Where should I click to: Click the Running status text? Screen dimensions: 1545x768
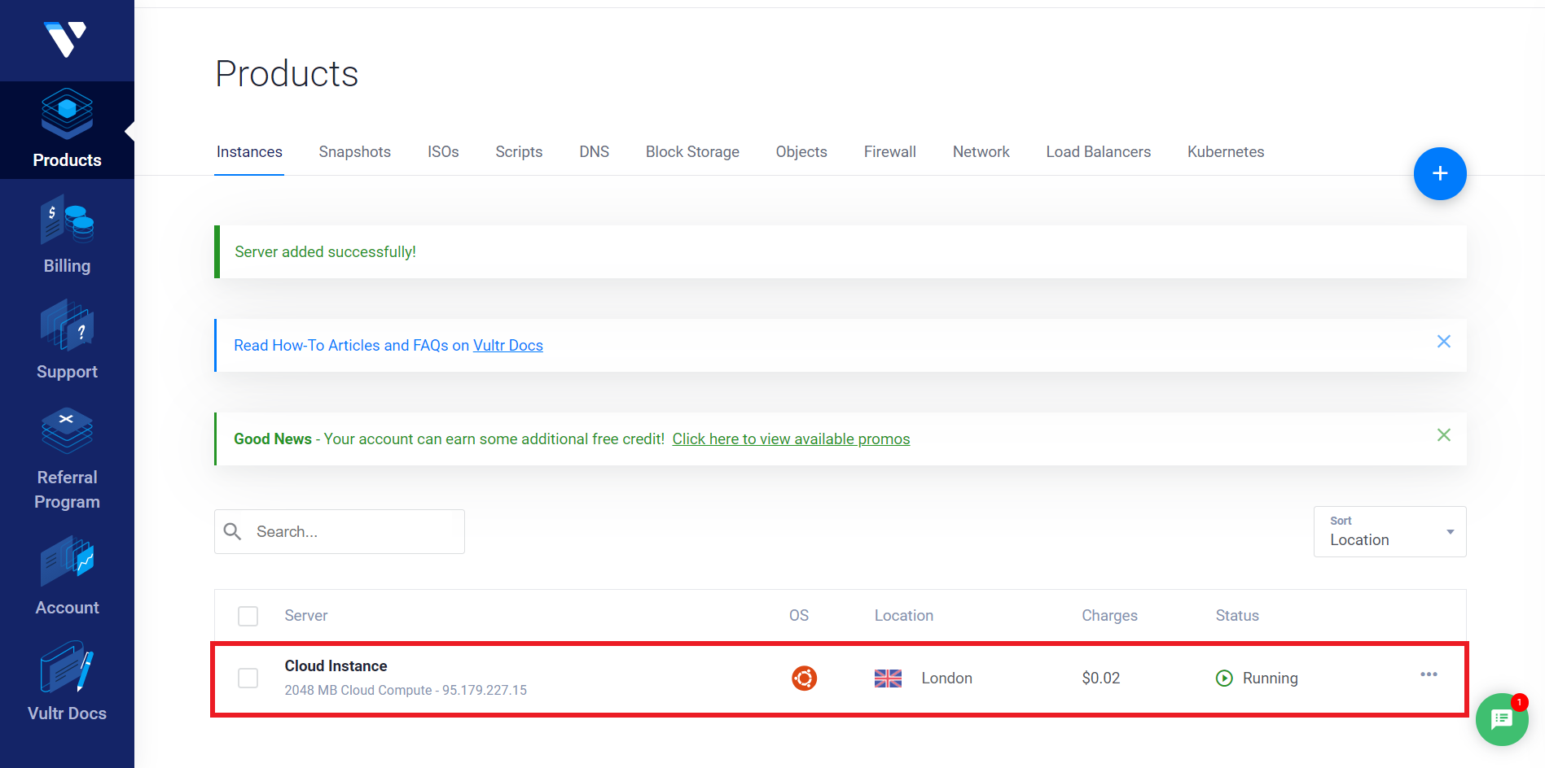click(x=1270, y=679)
